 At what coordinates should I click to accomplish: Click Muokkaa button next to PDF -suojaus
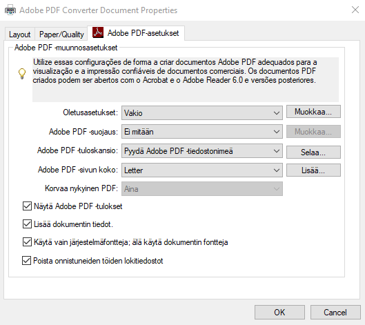(x=313, y=132)
